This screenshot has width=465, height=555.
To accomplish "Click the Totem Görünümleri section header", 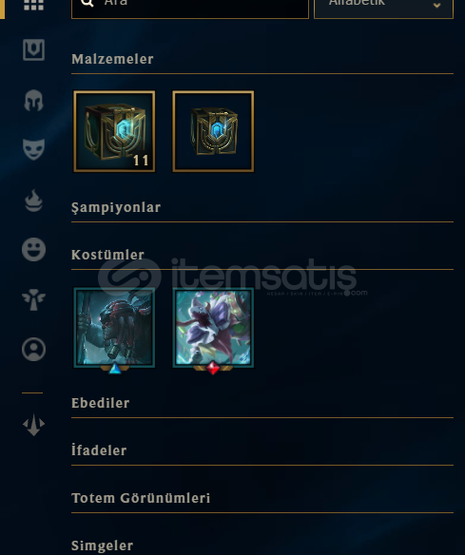I will tap(141, 498).
